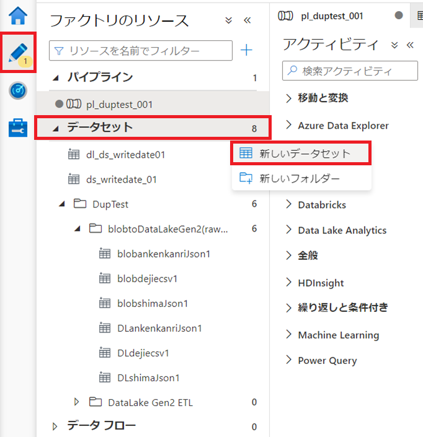This screenshot has width=423, height=437.
Task: Click the リソースを名前でフィルター input field
Action: [x=141, y=50]
